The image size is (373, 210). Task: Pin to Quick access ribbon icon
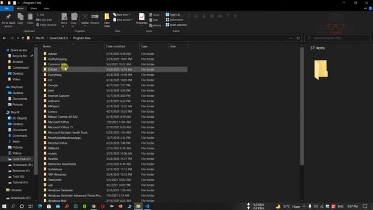point(8,20)
